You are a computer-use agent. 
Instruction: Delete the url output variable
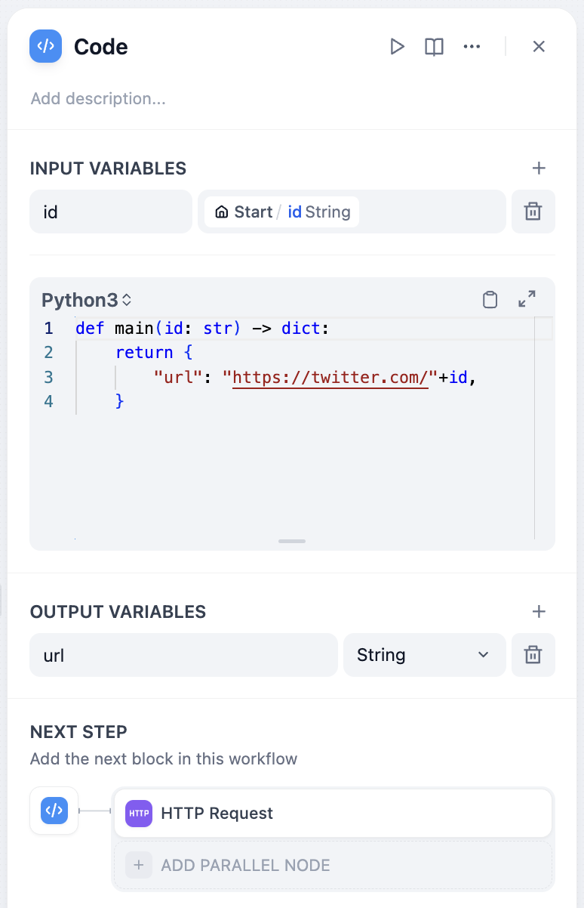[533, 655]
